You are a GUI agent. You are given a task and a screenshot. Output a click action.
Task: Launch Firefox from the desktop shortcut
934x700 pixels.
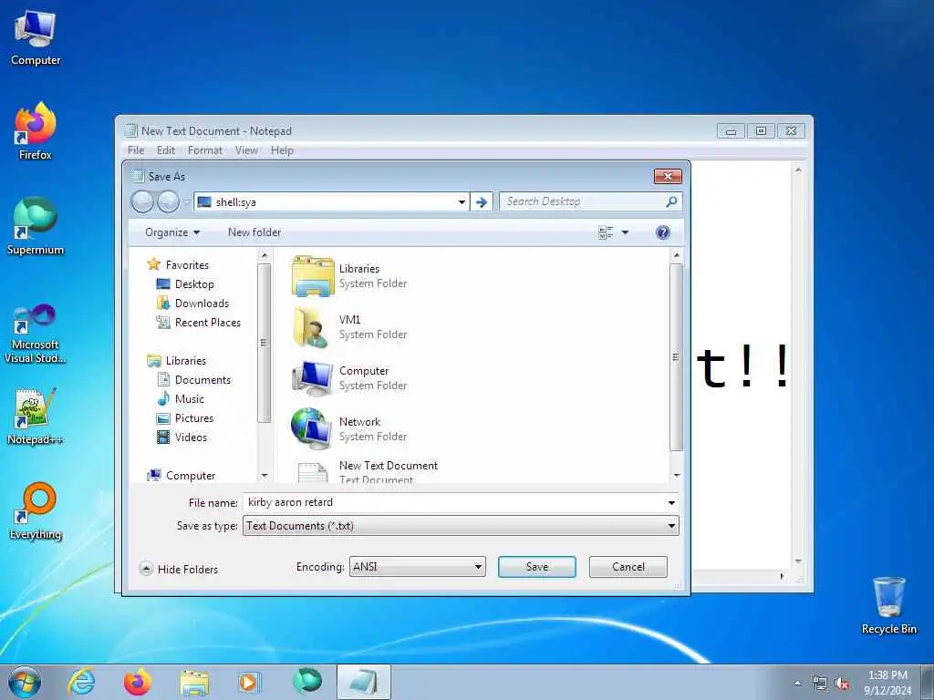point(36,131)
